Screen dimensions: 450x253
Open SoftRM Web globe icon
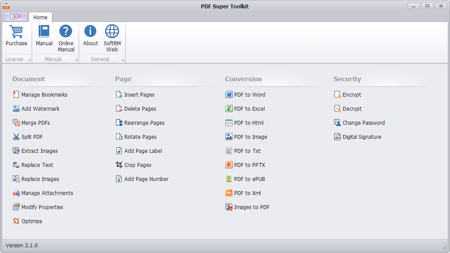pos(112,32)
